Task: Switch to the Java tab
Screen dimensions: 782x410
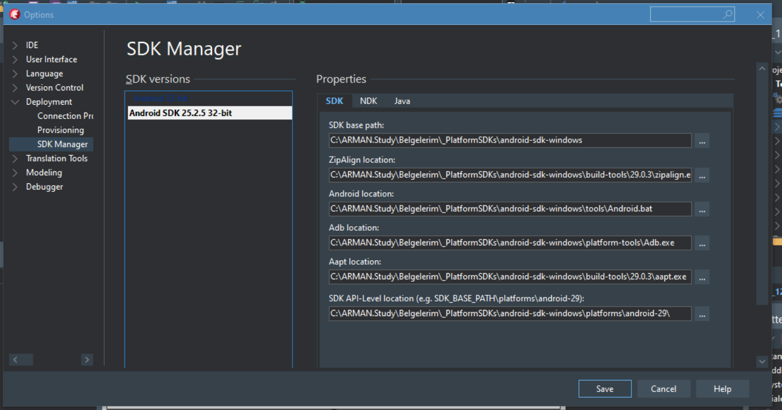Action: pos(402,101)
